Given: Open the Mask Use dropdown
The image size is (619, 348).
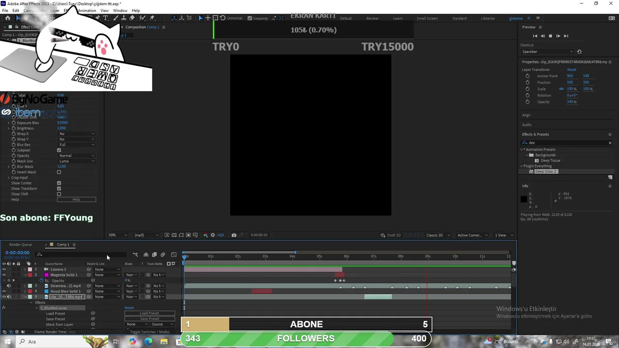Looking at the screenshot, I should coord(76,161).
